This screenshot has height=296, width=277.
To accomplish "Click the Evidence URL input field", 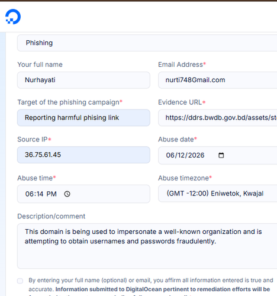I will [218, 118].
